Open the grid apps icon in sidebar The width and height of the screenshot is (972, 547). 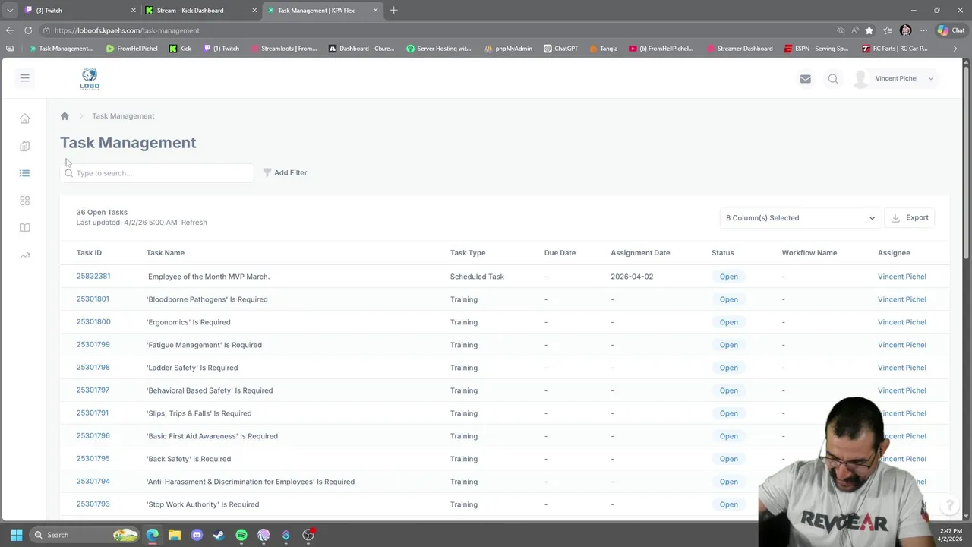[x=24, y=201]
